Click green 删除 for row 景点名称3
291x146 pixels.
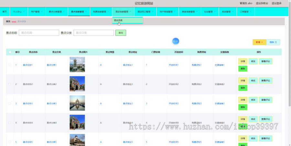pos(243,107)
